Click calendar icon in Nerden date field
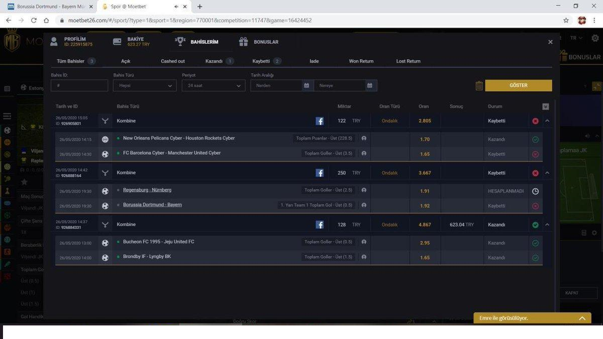603x339 pixels. [306, 85]
